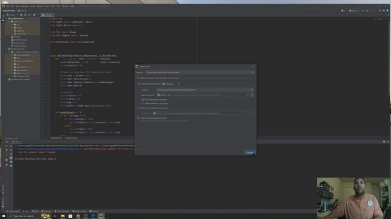
Task: Open the Window menu
Action: point(65,6)
